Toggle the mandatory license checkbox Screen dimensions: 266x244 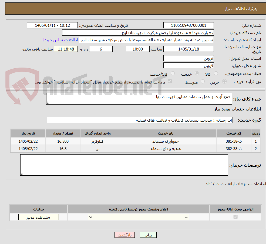point(235,217)
